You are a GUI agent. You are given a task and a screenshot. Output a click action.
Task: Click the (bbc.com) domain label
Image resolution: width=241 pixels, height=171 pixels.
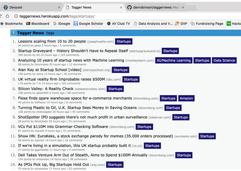coord(114,80)
